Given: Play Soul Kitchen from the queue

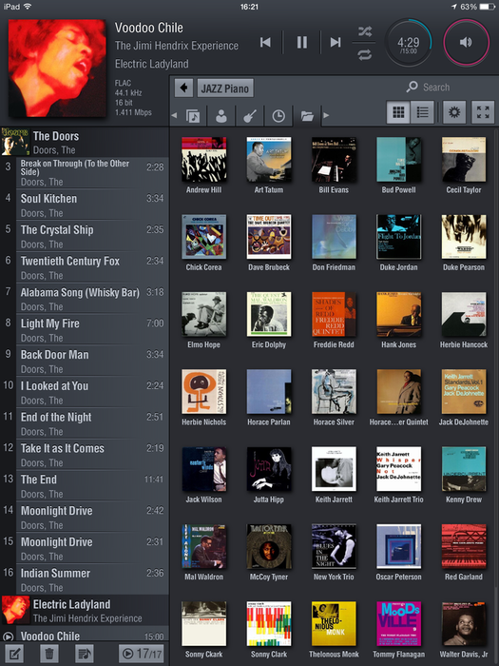Looking at the screenshot, I should point(85,205).
